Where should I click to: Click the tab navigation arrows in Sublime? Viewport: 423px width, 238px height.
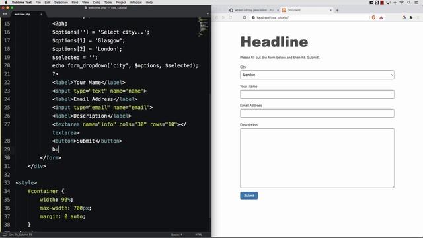(x=5, y=14)
